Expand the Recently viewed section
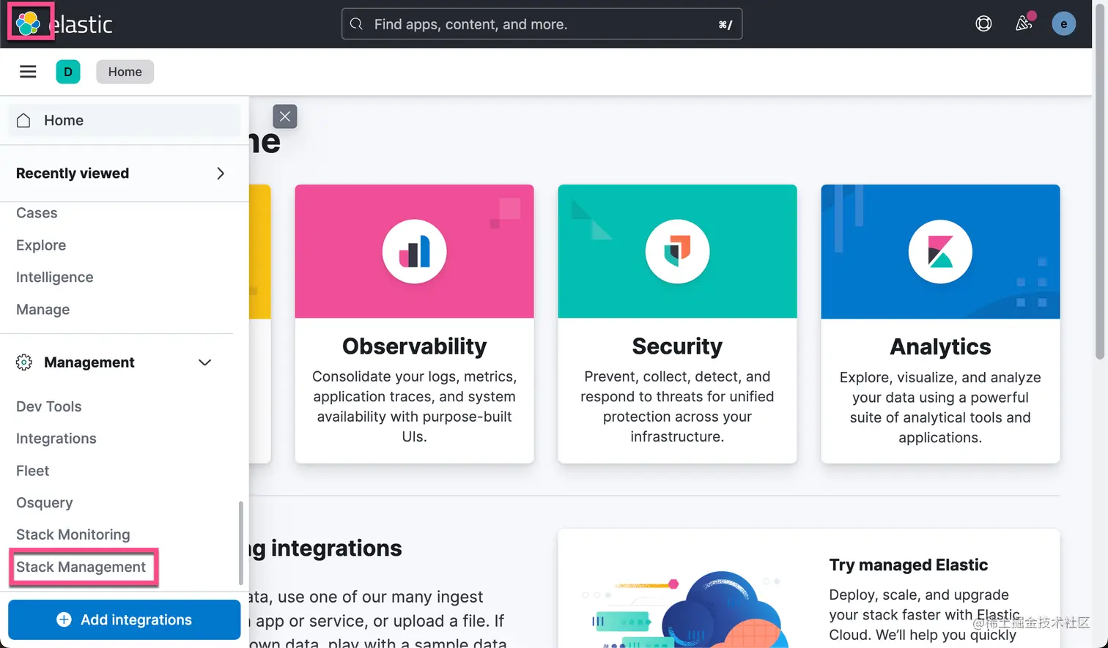1108x648 pixels. pos(221,174)
